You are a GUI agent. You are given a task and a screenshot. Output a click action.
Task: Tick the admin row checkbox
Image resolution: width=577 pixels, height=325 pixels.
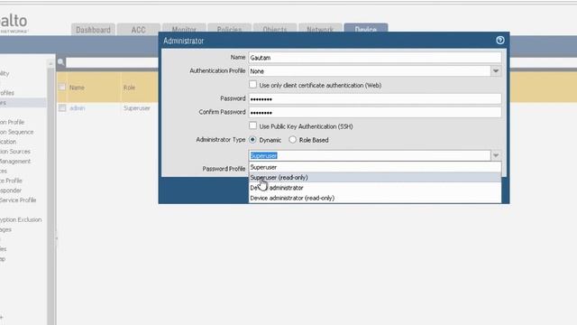click(x=62, y=108)
